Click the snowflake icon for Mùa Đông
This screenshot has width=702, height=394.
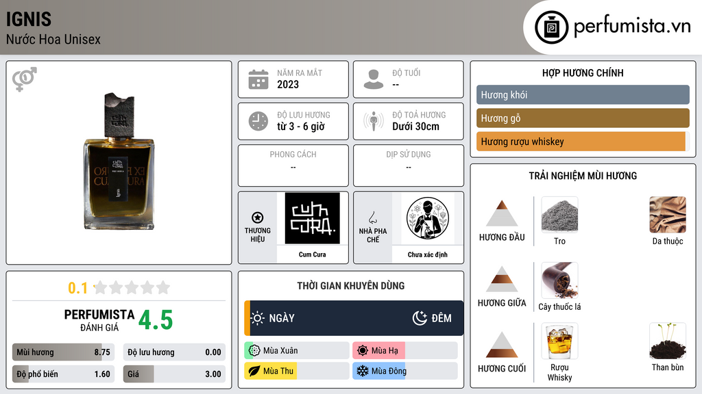363,371
